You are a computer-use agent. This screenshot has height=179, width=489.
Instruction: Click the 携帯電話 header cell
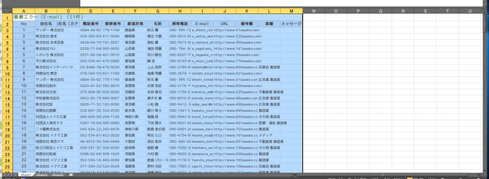click(x=180, y=23)
